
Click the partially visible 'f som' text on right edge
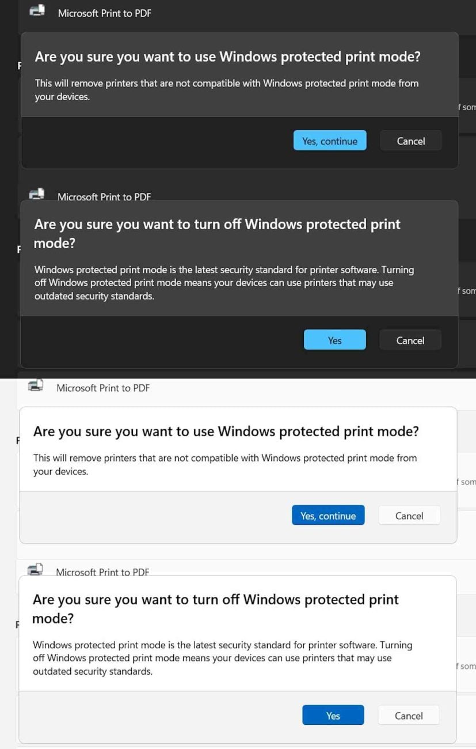click(x=467, y=107)
